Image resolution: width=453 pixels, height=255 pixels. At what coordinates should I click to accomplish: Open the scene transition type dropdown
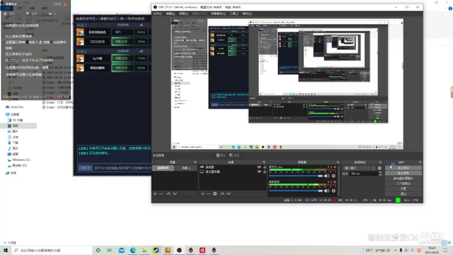point(360,168)
